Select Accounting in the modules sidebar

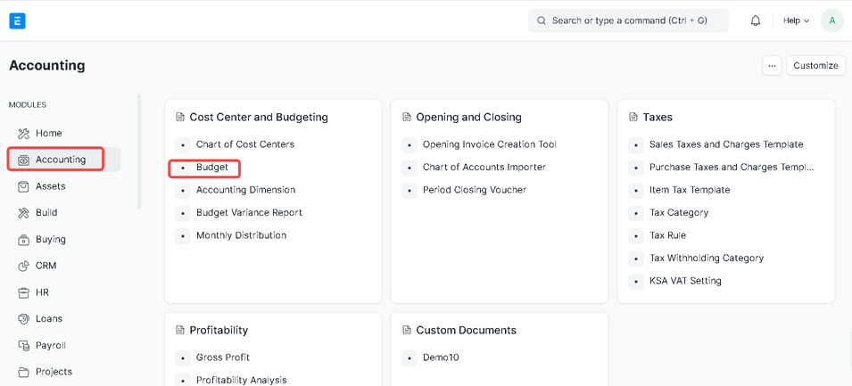(60, 160)
